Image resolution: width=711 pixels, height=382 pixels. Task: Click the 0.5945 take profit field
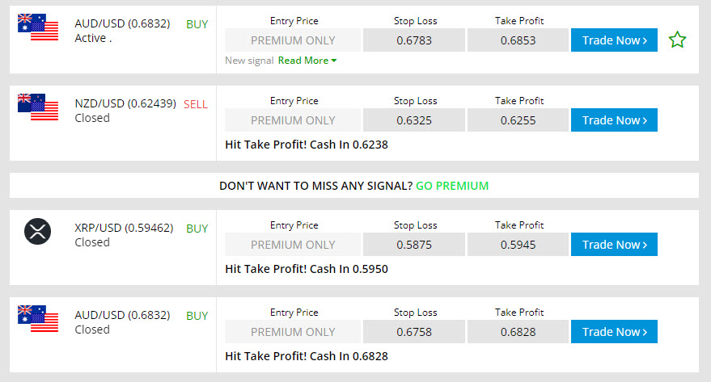coord(518,245)
